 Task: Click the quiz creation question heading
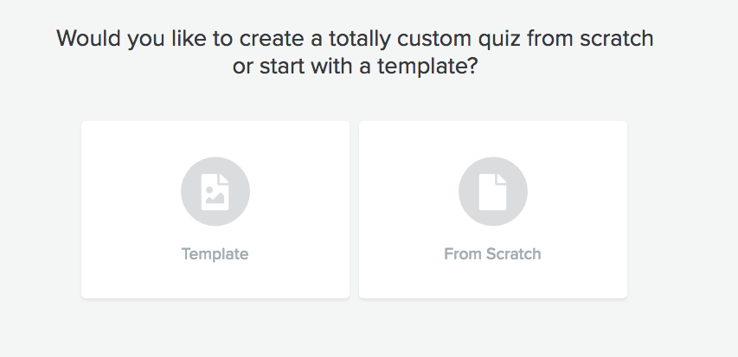355,38
